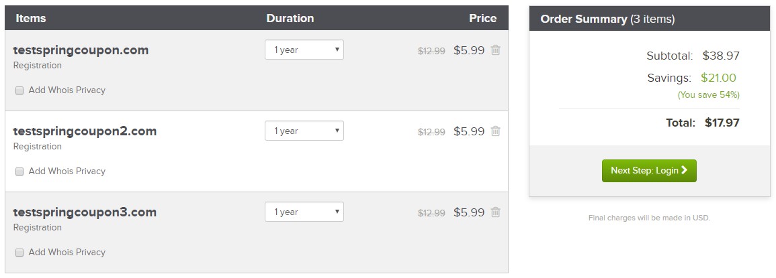Viewport: 776px width, 278px height.
Task: Remove testspringcoupon2.com via the trash icon
Action: click(x=495, y=131)
